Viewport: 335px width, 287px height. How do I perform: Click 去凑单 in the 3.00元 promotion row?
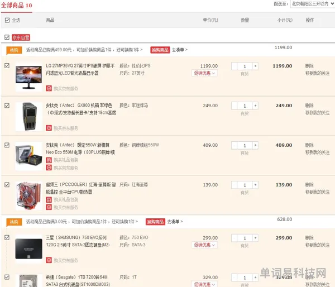tap(175, 222)
